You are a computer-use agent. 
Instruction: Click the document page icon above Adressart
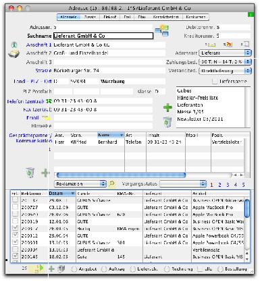click(x=246, y=45)
